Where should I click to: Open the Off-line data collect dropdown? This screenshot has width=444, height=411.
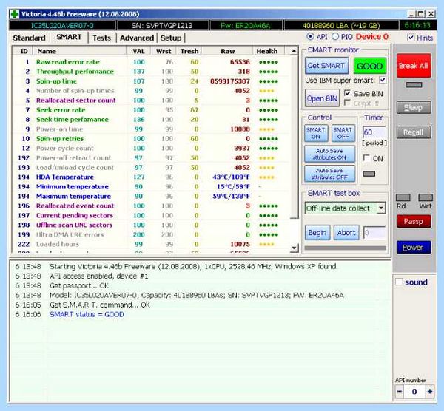381,208
